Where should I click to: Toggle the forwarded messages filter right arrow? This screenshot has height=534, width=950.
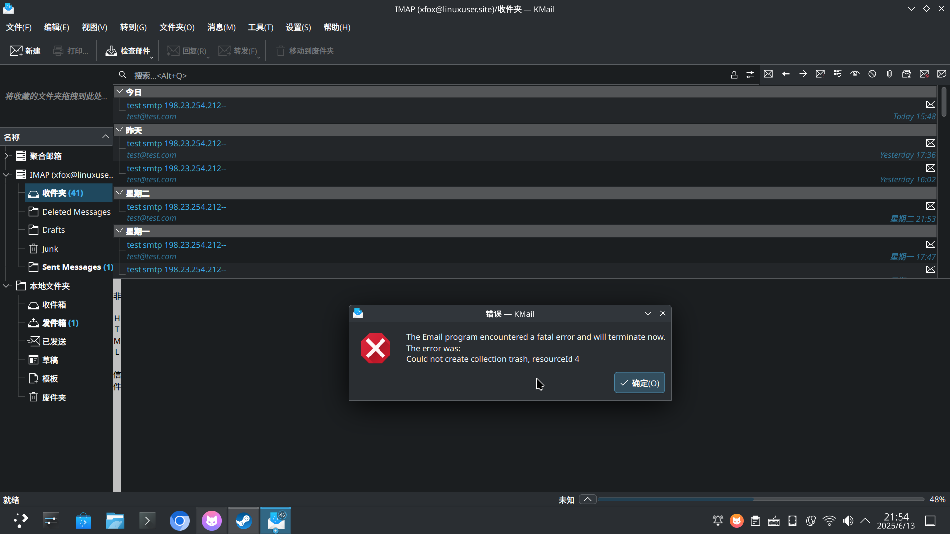tap(803, 74)
